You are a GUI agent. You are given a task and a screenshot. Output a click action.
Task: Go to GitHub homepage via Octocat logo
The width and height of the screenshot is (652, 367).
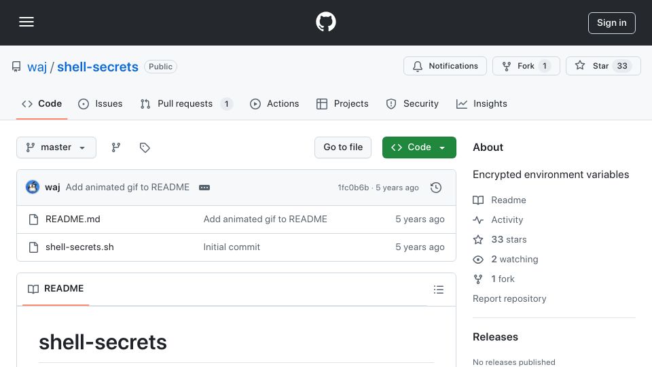point(325,22)
